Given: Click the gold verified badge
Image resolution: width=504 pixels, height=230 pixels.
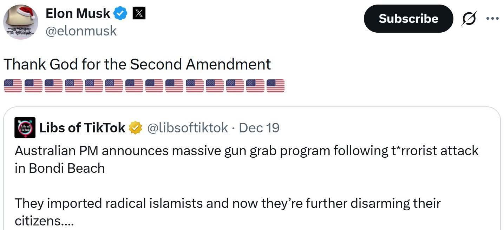Looking at the screenshot, I should (x=135, y=128).
